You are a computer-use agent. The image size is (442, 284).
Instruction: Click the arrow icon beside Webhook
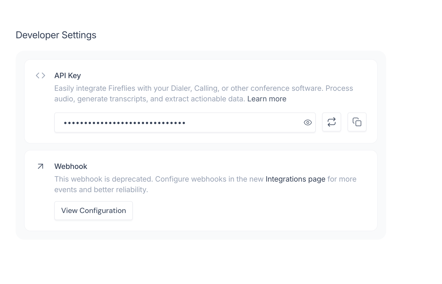pyautogui.click(x=40, y=166)
